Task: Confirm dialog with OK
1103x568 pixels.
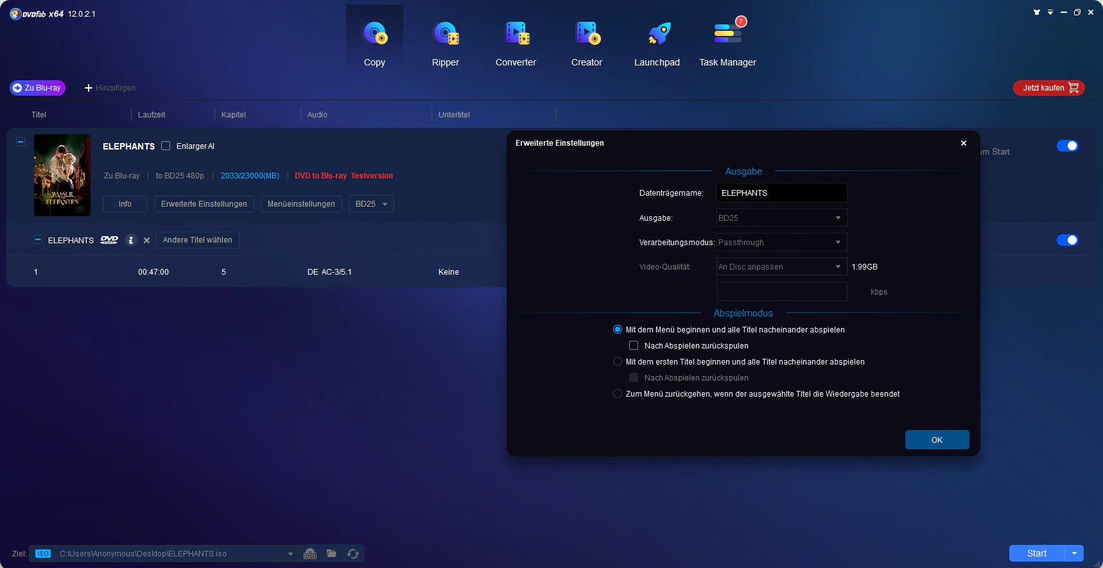Action: (x=937, y=440)
